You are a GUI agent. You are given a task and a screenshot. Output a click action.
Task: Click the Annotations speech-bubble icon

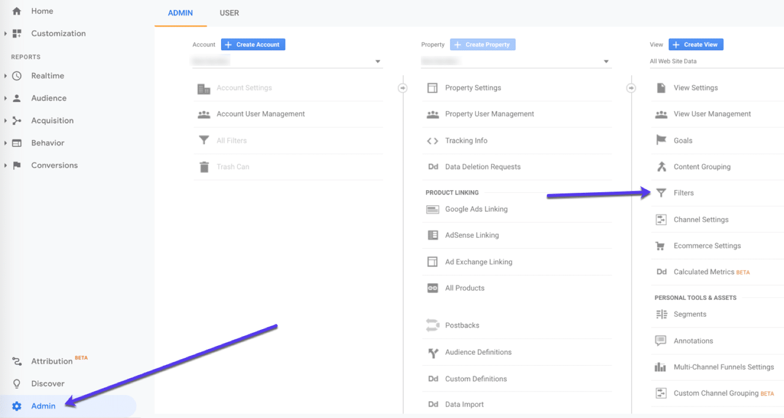[660, 340]
